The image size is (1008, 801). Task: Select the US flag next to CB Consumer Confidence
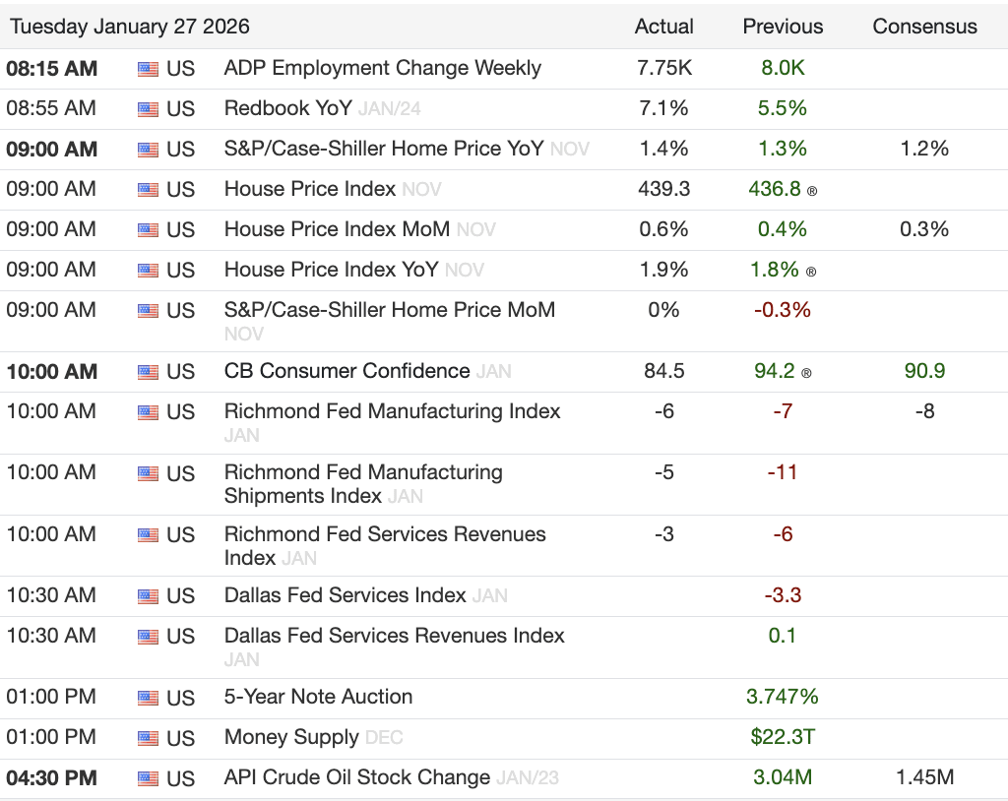tap(148, 372)
